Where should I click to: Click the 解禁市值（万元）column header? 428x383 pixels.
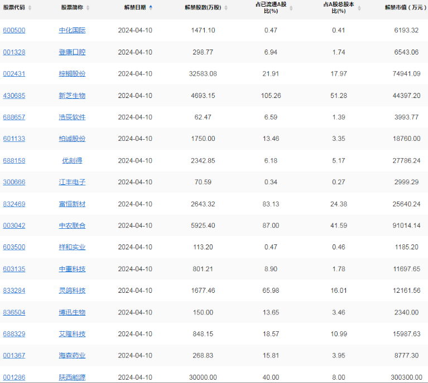(x=406, y=8)
